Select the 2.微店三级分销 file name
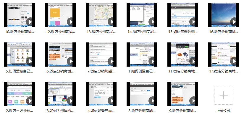244x117 pixels. tap(20, 111)
